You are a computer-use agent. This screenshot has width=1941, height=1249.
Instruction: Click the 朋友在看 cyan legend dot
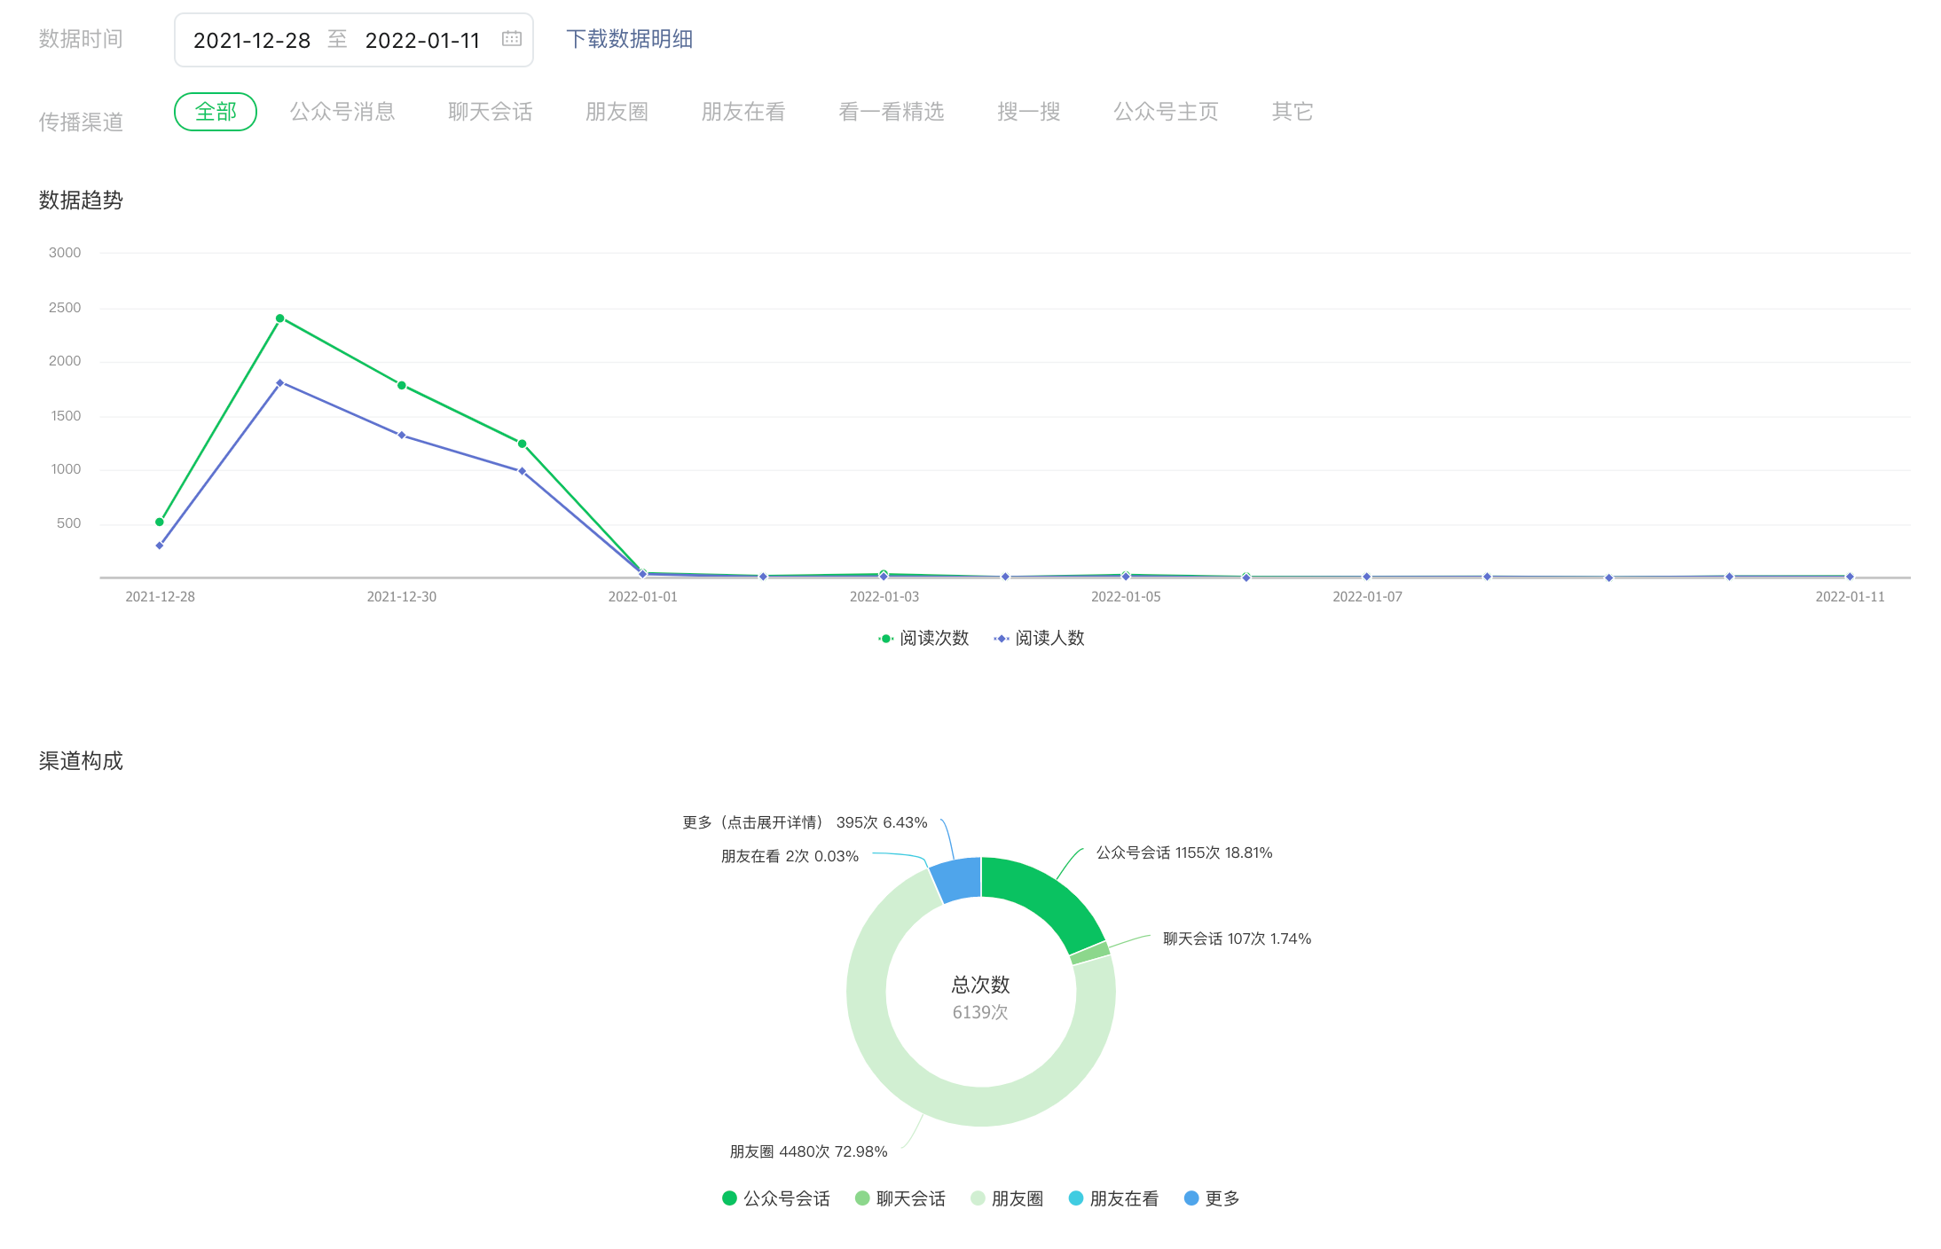tap(1076, 1198)
